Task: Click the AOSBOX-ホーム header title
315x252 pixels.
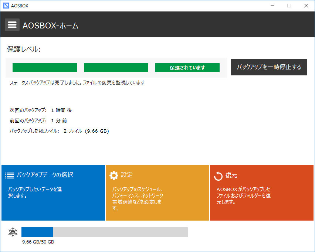Action: [x=50, y=26]
